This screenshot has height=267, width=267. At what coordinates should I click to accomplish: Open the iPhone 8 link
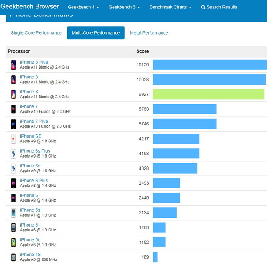coord(29,77)
